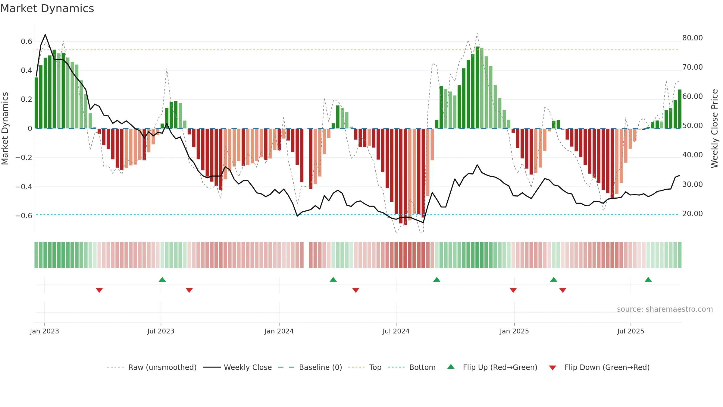The height and width of the screenshot is (407, 723).
Task: Click the 60.00 price axis label
Action: click(x=693, y=96)
